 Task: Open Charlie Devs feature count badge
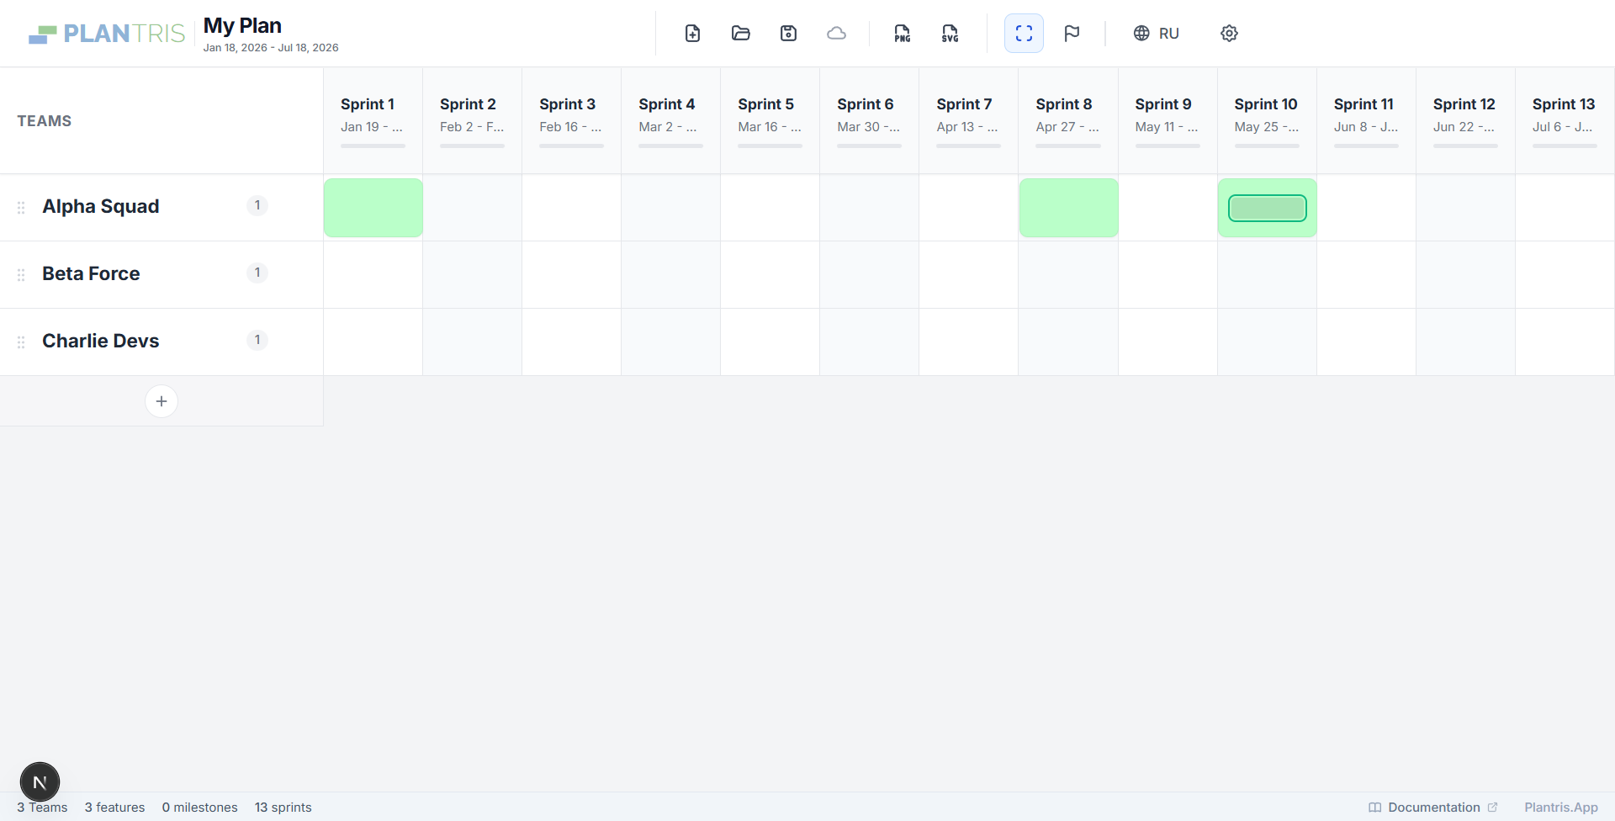coord(257,340)
